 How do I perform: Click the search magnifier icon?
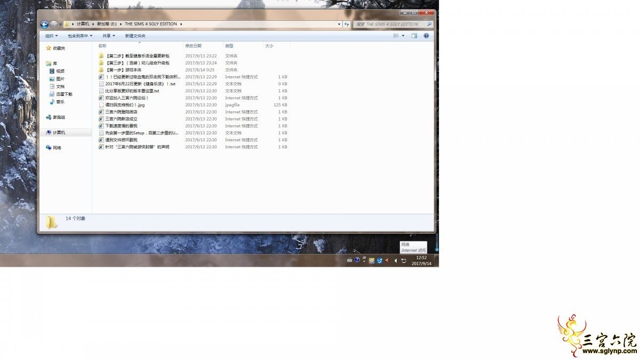click(x=429, y=24)
